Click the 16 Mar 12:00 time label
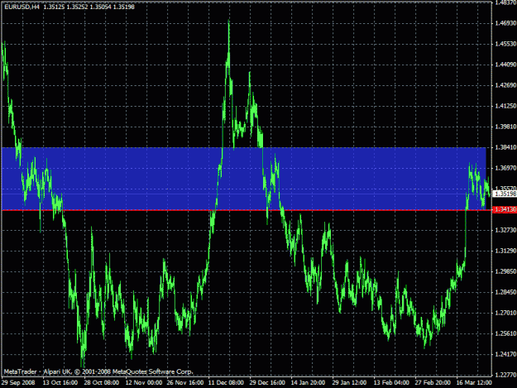Image resolution: width=517 pixels, height=388 pixels. (474, 383)
